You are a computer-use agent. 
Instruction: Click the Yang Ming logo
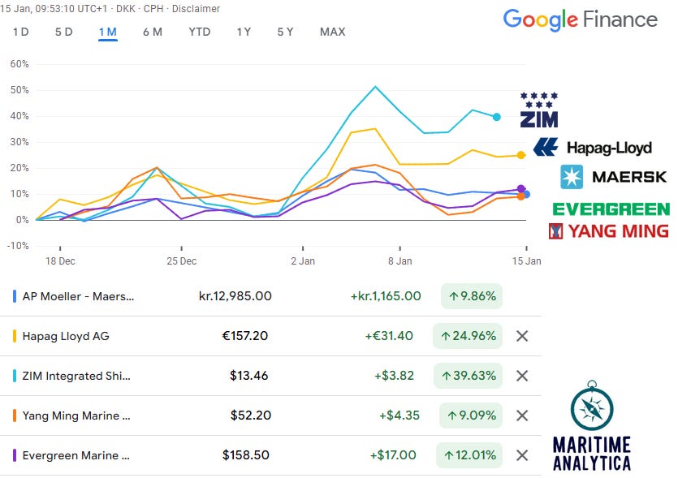tap(609, 231)
